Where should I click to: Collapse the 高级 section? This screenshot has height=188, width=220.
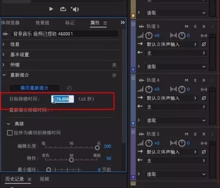8,124
